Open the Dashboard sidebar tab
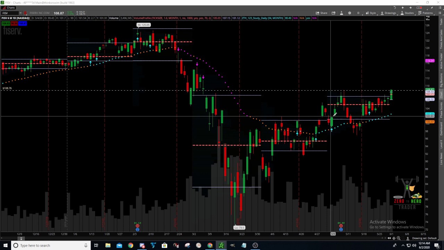This screenshot has width=444, height=250. [x=441, y=128]
